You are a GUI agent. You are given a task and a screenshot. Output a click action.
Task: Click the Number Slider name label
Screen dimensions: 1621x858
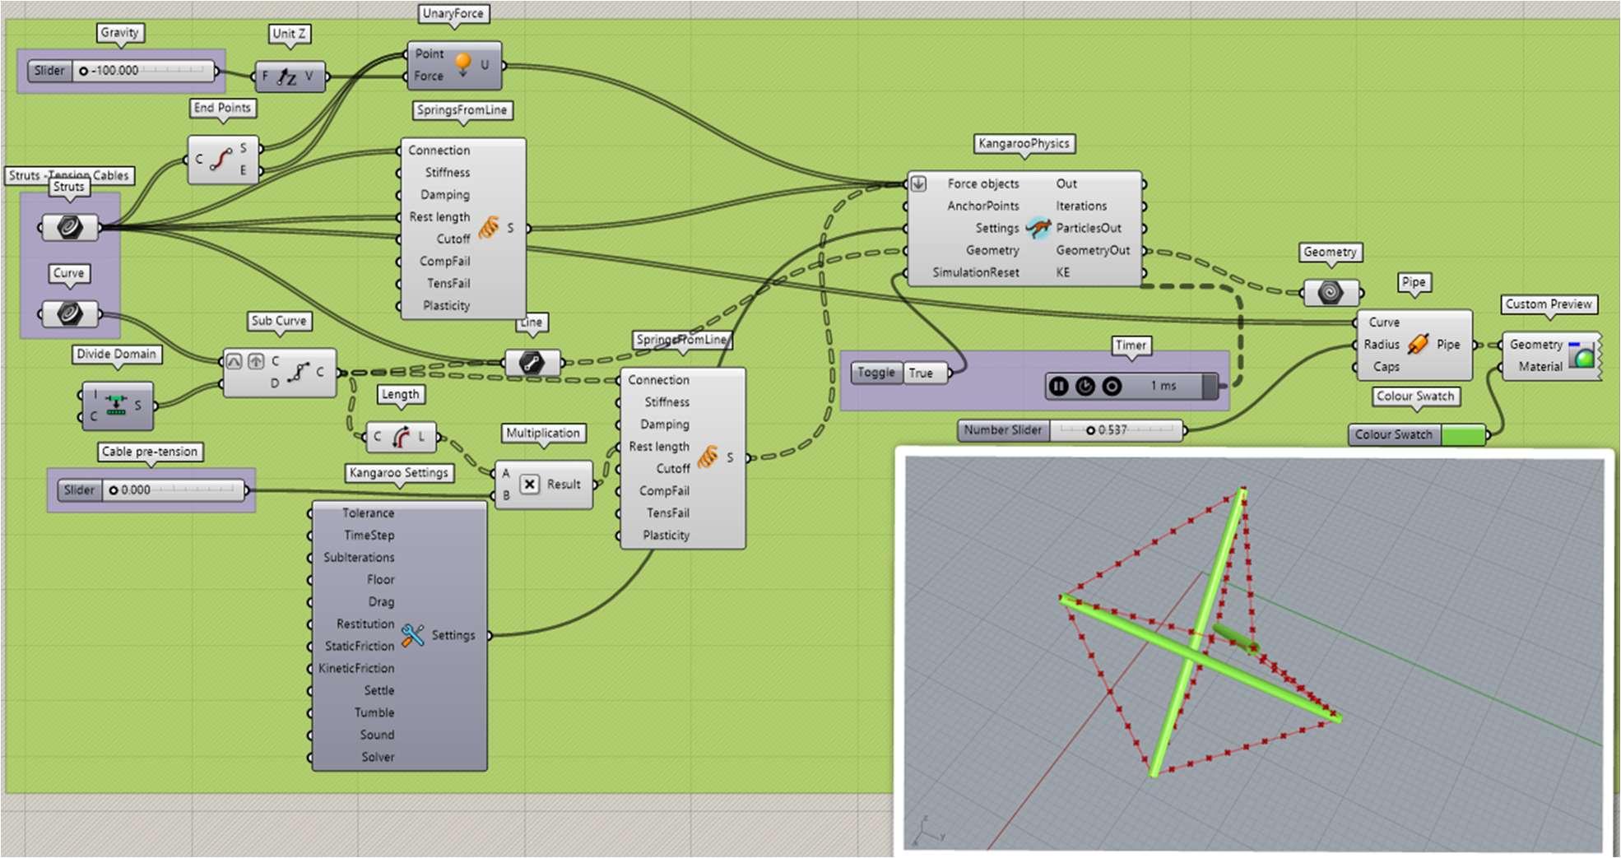[1003, 430]
